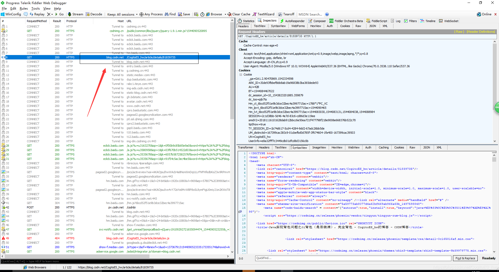Open the FiddlerScript tab

tap(377, 21)
